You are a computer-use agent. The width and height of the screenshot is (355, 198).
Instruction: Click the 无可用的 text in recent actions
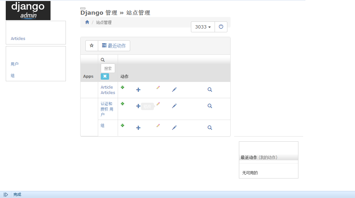pyautogui.click(x=250, y=173)
